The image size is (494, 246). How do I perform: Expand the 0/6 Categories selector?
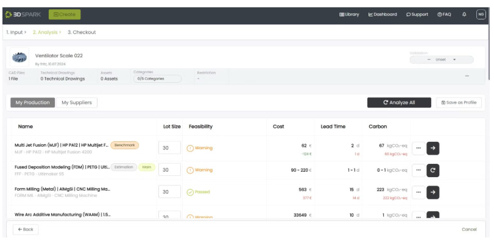pos(157,79)
